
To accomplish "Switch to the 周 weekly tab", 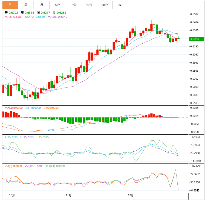I will 26,5.
